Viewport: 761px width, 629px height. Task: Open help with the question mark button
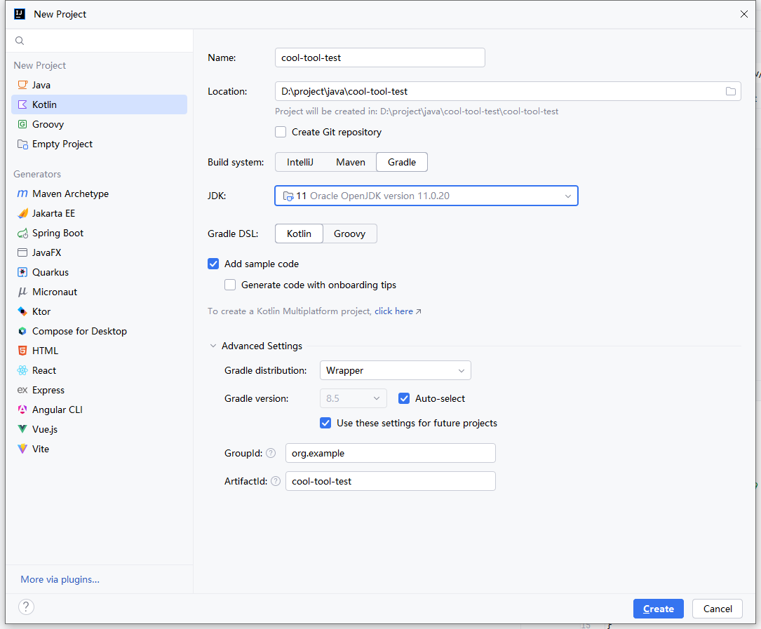tap(26, 607)
